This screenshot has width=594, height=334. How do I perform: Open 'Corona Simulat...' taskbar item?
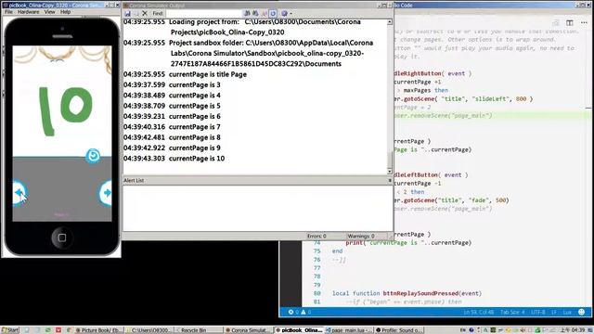(x=248, y=330)
